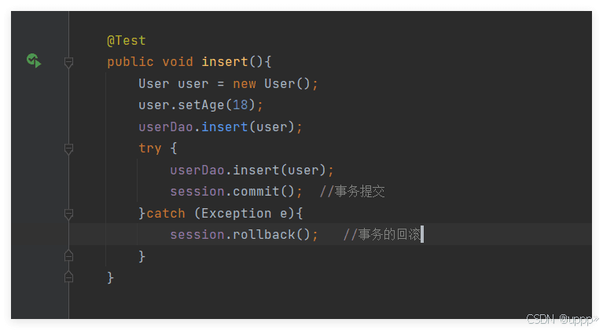This screenshot has width=603, height=330.
Task: Collapse the try block fold marker
Action: coord(69,148)
